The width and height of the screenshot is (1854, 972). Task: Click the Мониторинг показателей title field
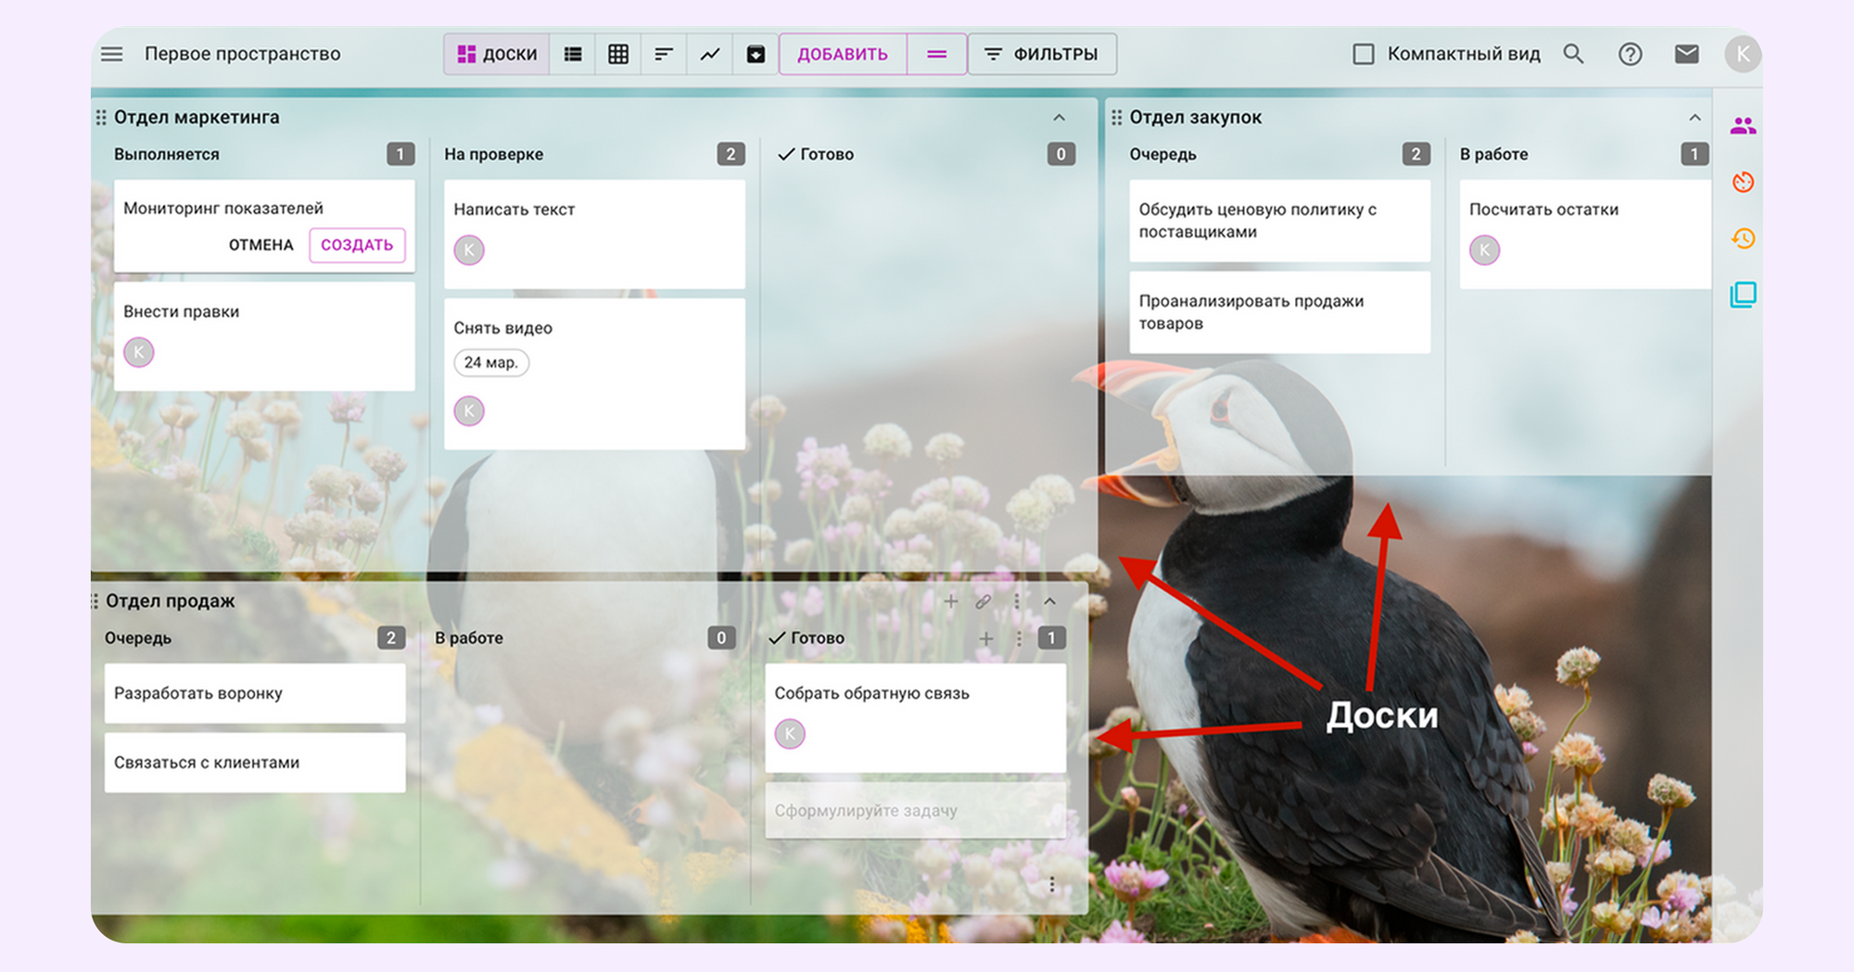(x=222, y=208)
